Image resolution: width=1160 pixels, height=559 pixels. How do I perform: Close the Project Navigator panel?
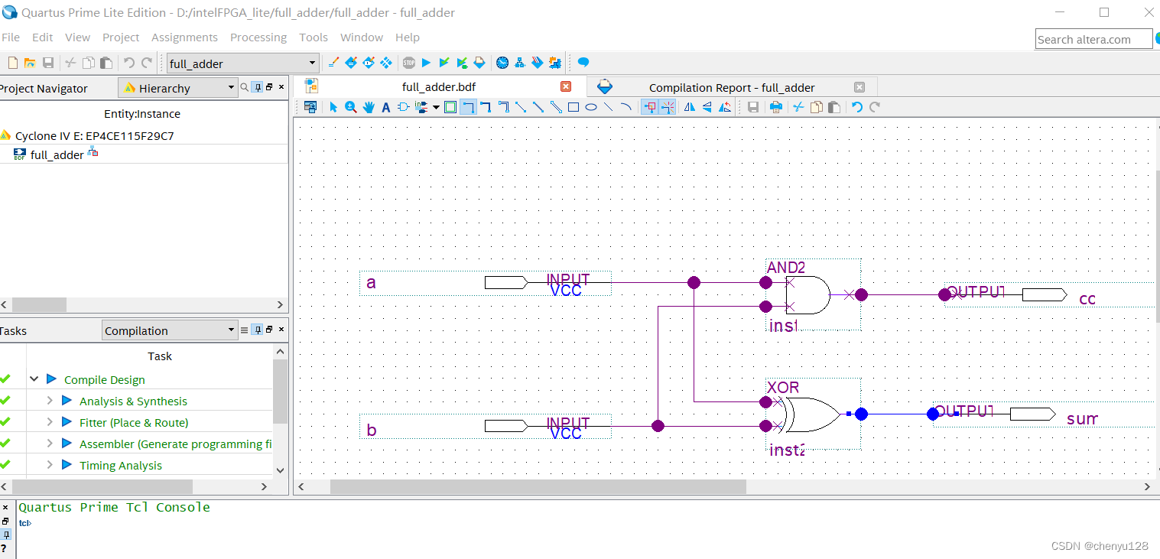[281, 88]
